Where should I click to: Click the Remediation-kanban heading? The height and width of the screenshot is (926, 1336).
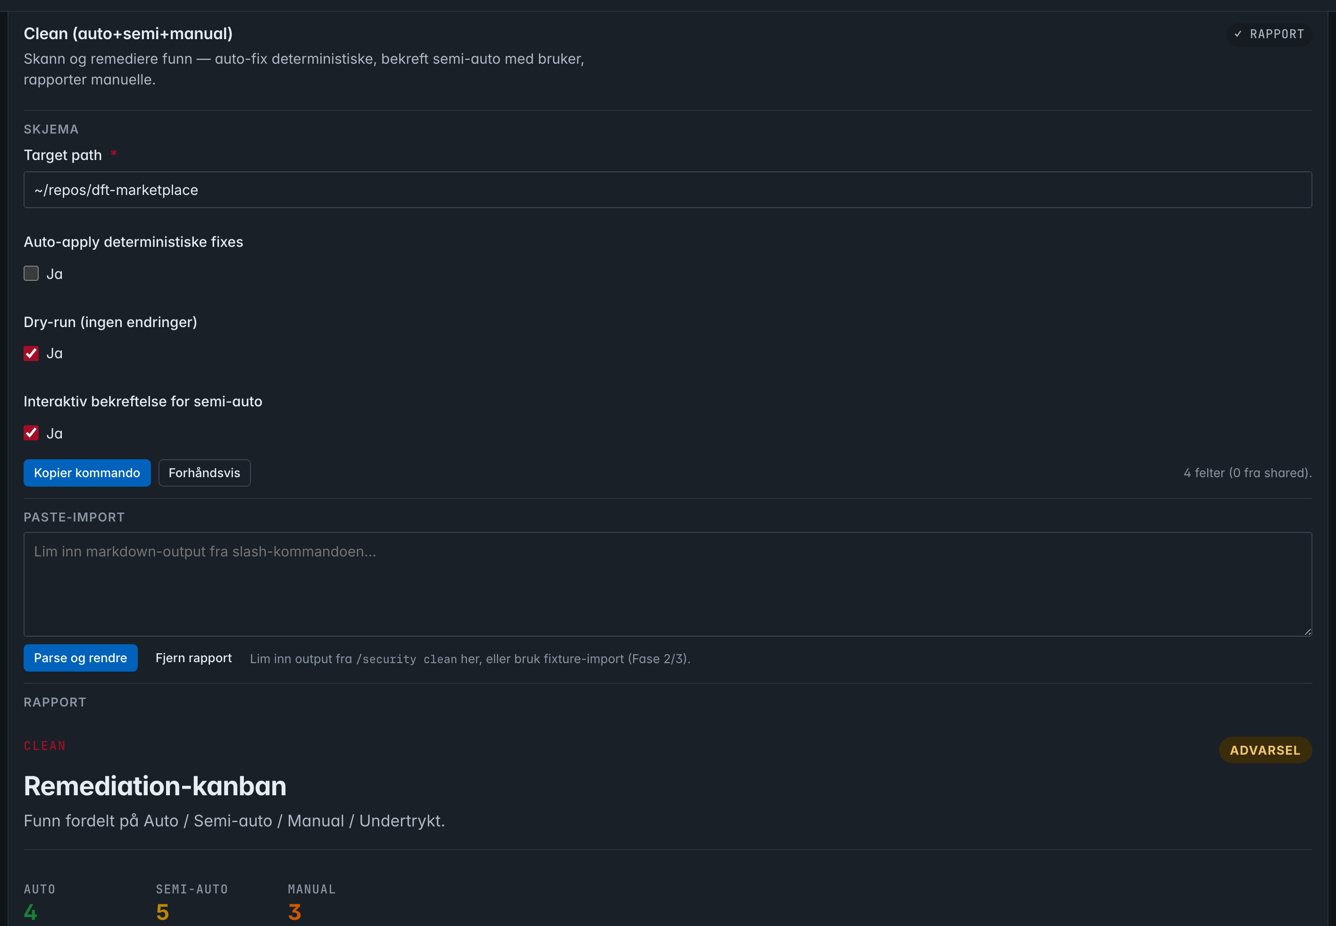click(155, 786)
